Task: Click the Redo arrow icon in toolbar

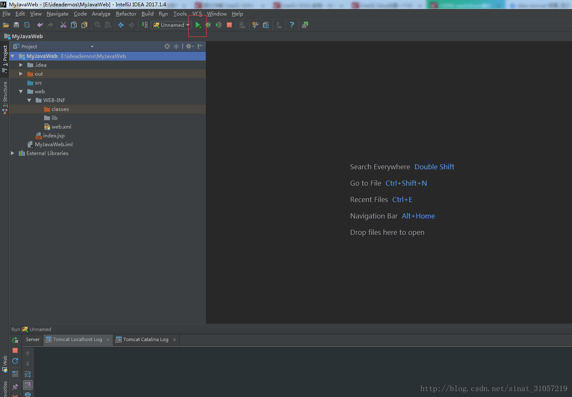Action: click(50, 25)
